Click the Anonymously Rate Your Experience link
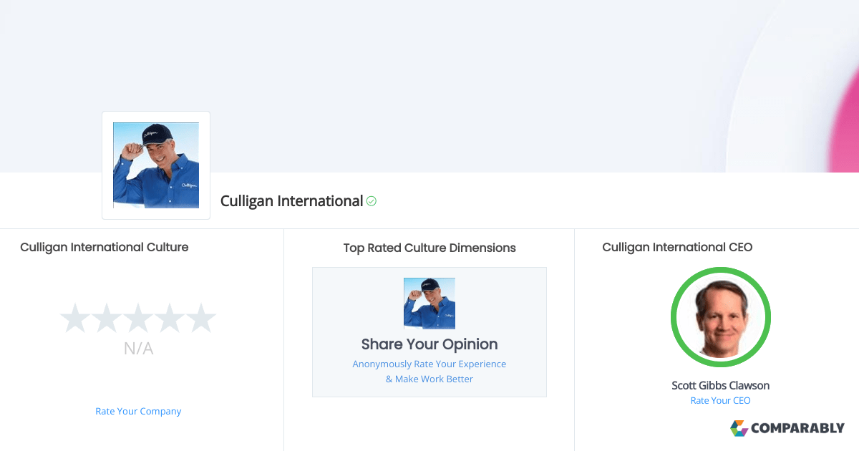This screenshot has height=451, width=859. pyautogui.click(x=429, y=364)
